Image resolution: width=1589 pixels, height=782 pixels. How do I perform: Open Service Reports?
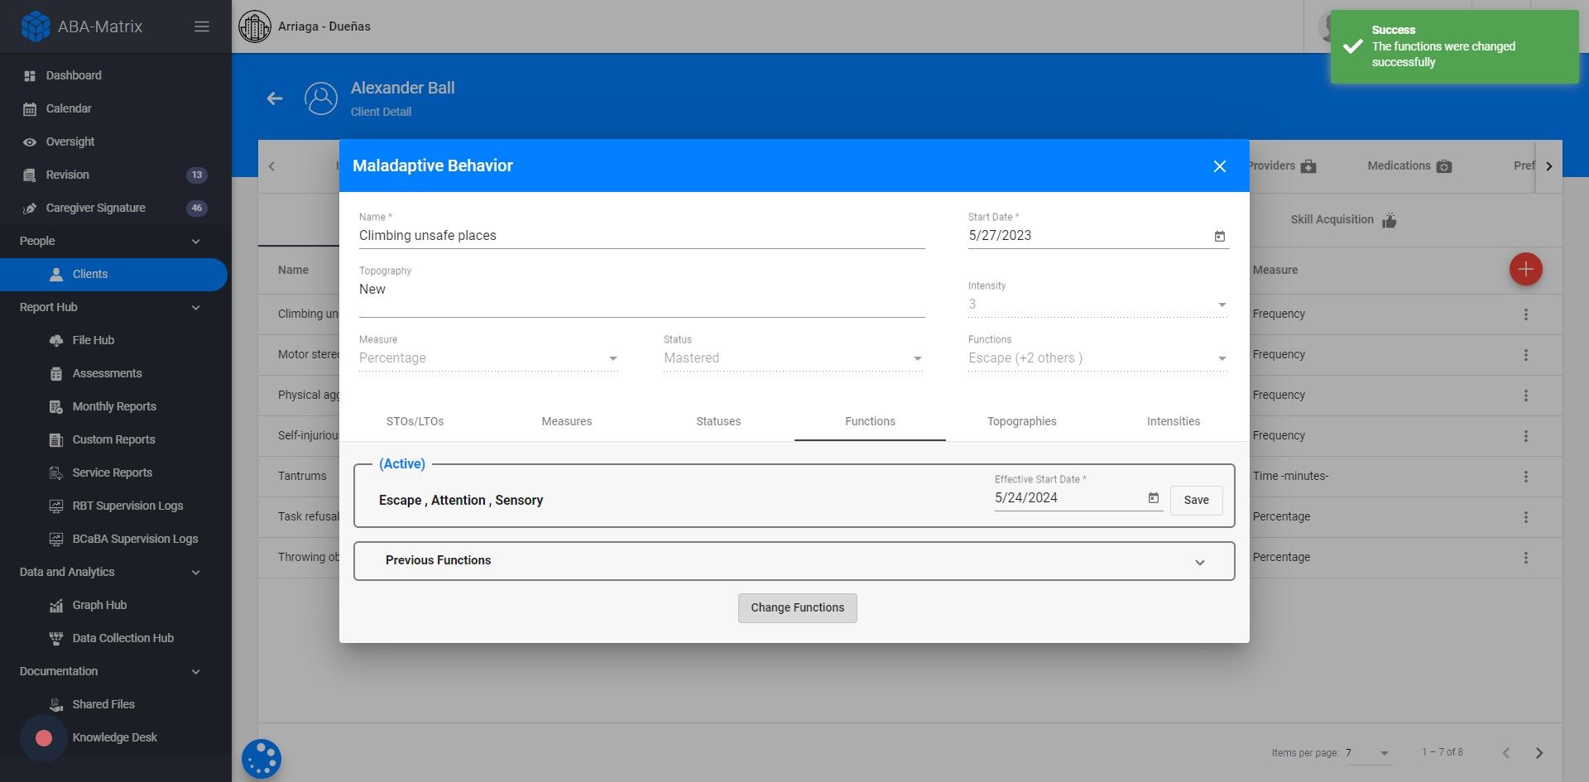[114, 473]
